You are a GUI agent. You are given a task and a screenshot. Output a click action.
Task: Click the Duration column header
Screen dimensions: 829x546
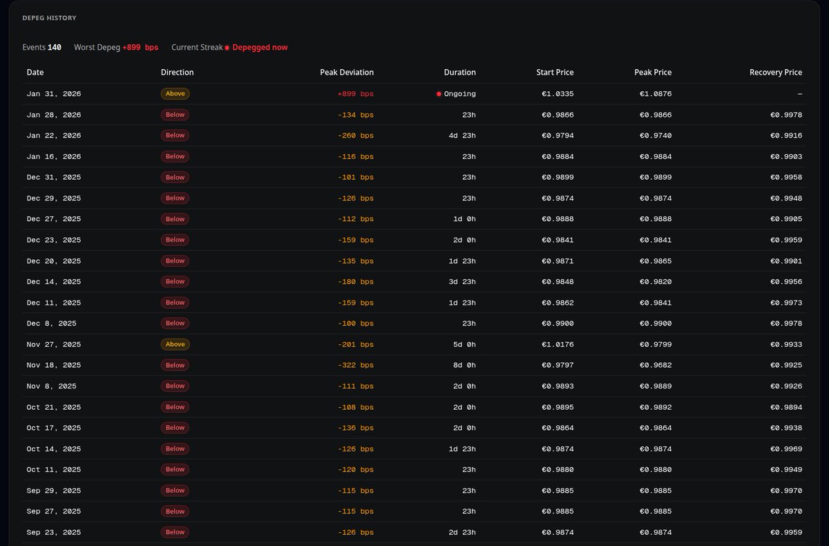click(459, 73)
